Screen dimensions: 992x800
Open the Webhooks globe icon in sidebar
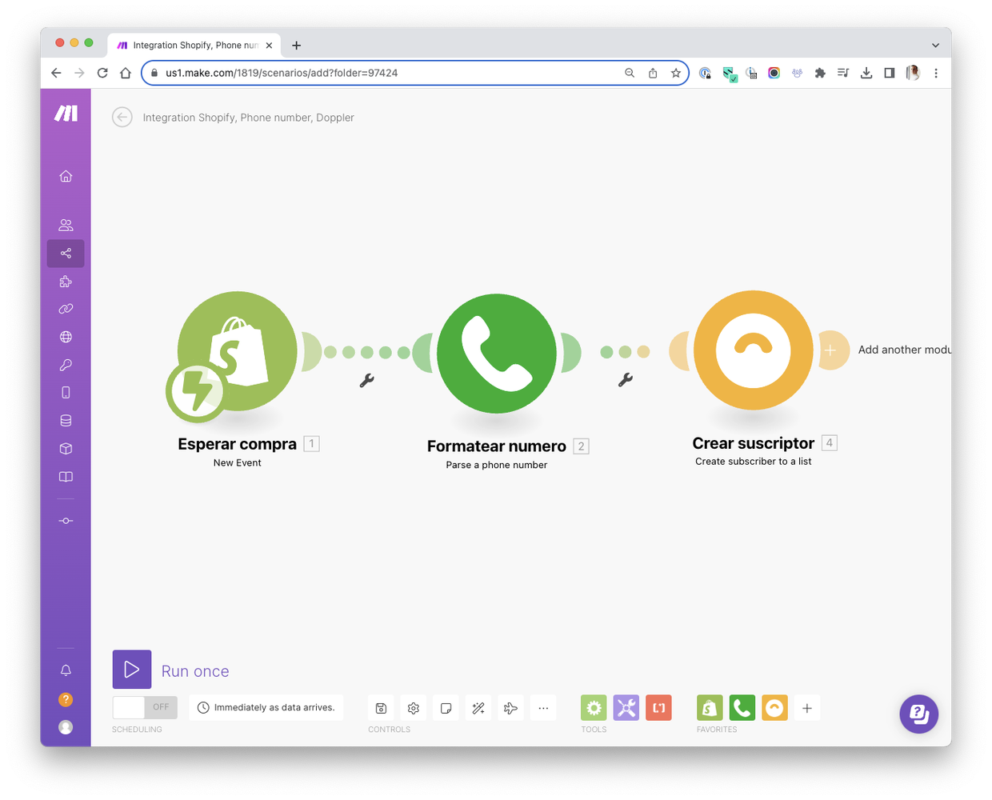66,337
